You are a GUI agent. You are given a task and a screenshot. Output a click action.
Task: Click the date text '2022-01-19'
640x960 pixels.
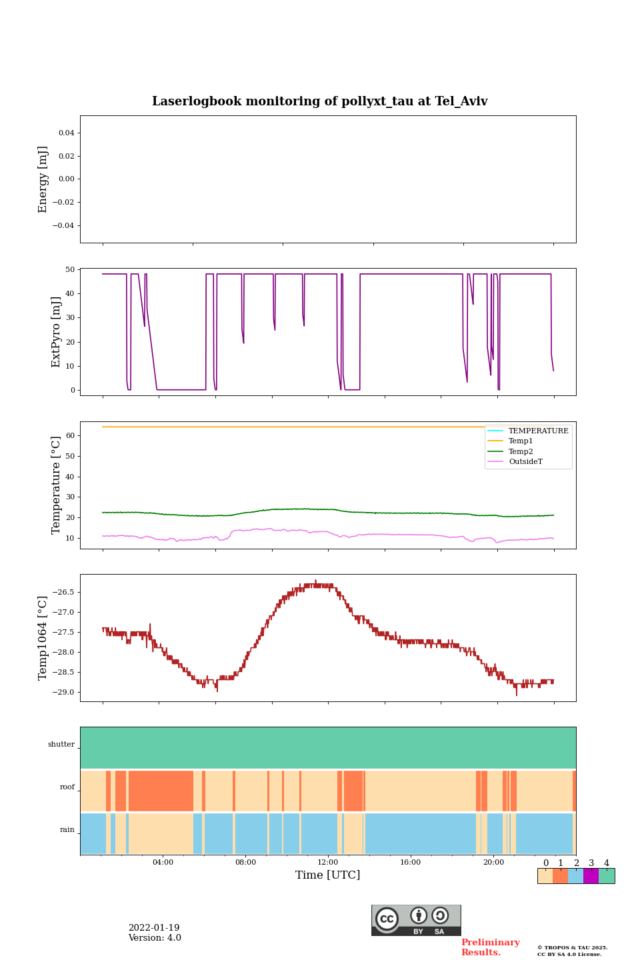[154, 928]
